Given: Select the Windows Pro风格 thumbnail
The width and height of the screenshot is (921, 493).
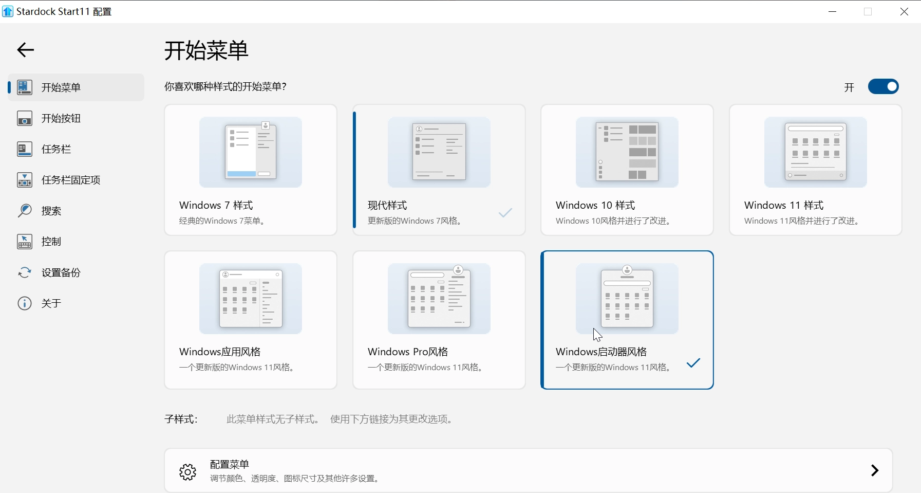Looking at the screenshot, I should tap(439, 299).
